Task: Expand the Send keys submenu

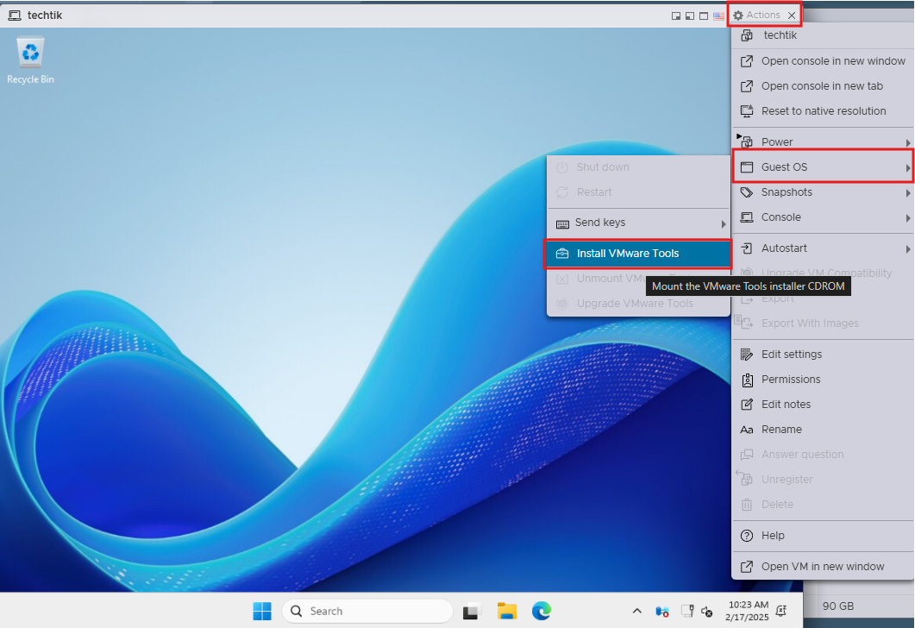Action: tap(638, 223)
